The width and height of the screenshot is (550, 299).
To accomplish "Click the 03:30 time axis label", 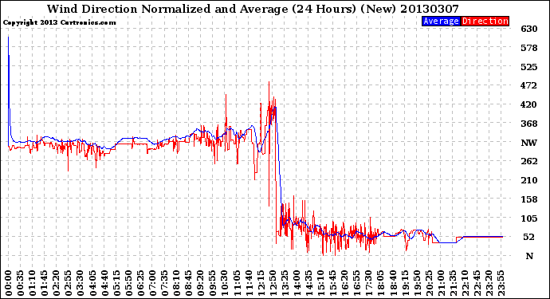I will [x=81, y=283].
